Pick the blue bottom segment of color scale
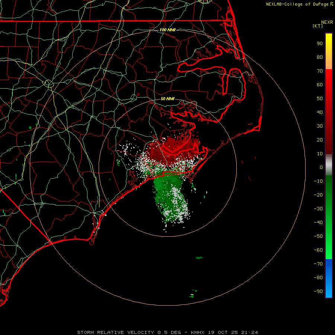Viewport: 335px width, 335px height. coord(329,278)
